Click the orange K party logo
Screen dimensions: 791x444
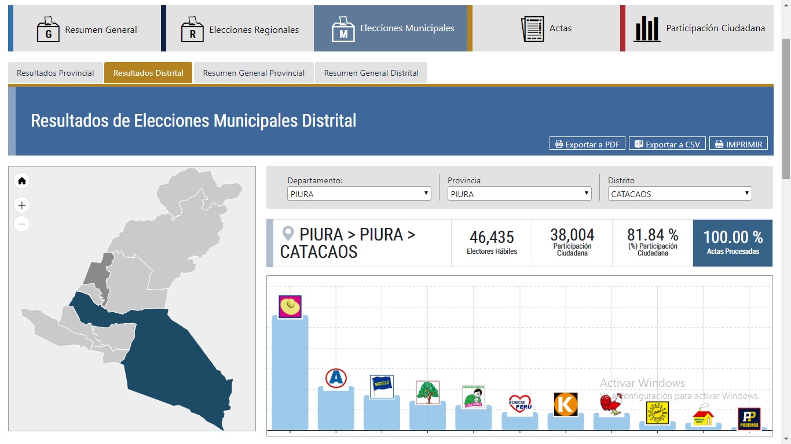pos(565,404)
